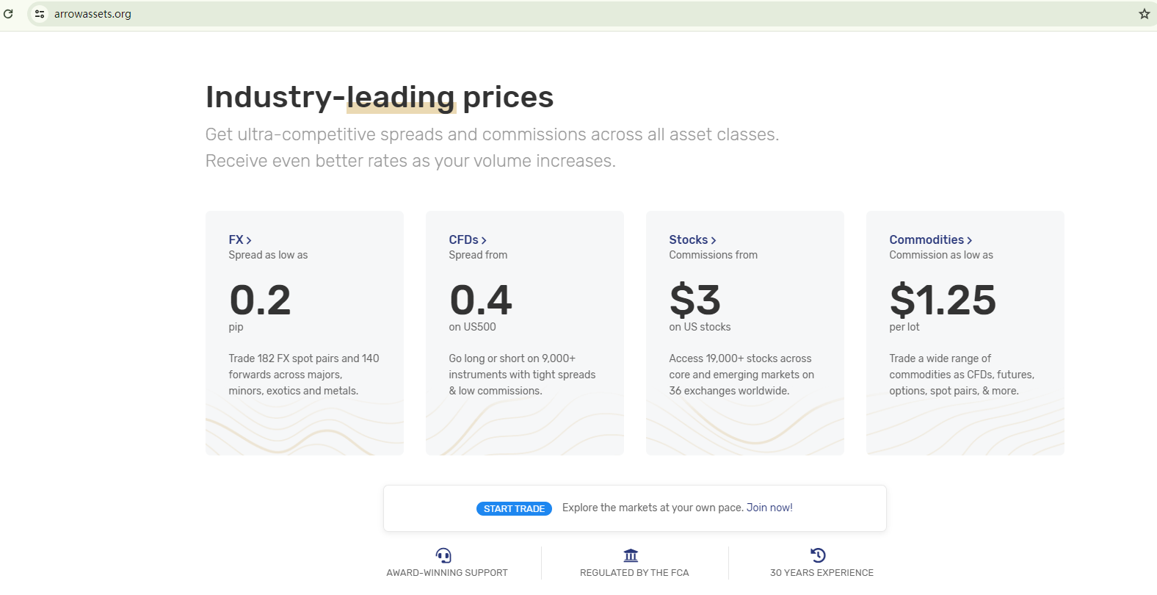Click the Join now! link
This screenshot has width=1157, height=595.
coord(769,508)
